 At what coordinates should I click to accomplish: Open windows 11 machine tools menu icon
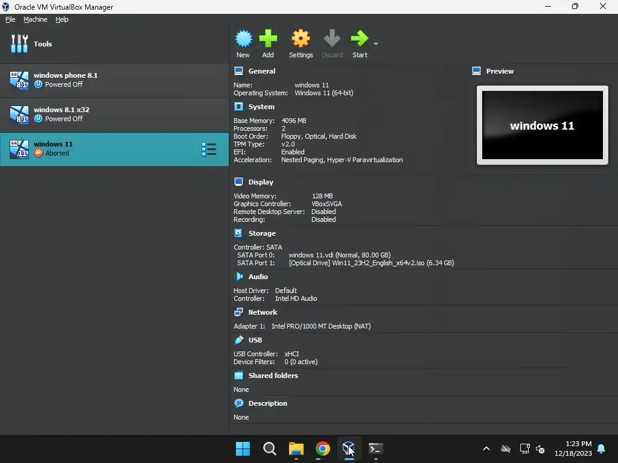[209, 150]
